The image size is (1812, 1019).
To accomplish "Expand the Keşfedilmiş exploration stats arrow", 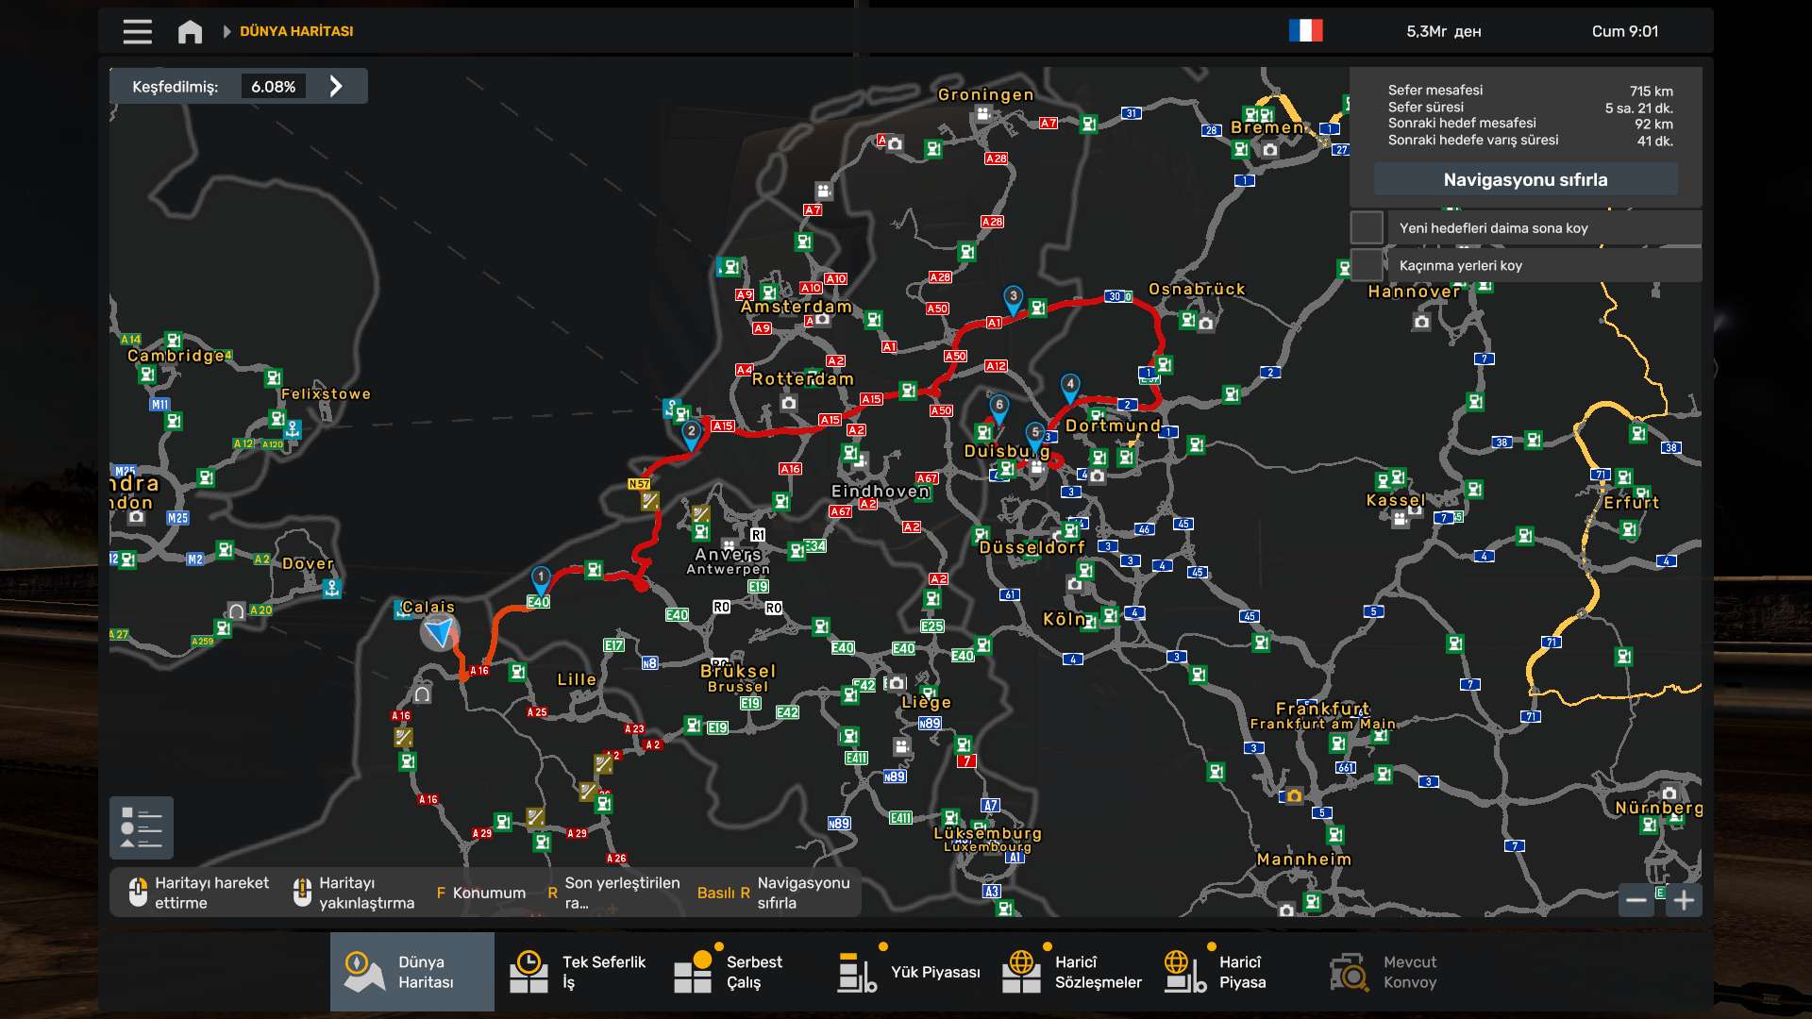I will (x=336, y=86).
